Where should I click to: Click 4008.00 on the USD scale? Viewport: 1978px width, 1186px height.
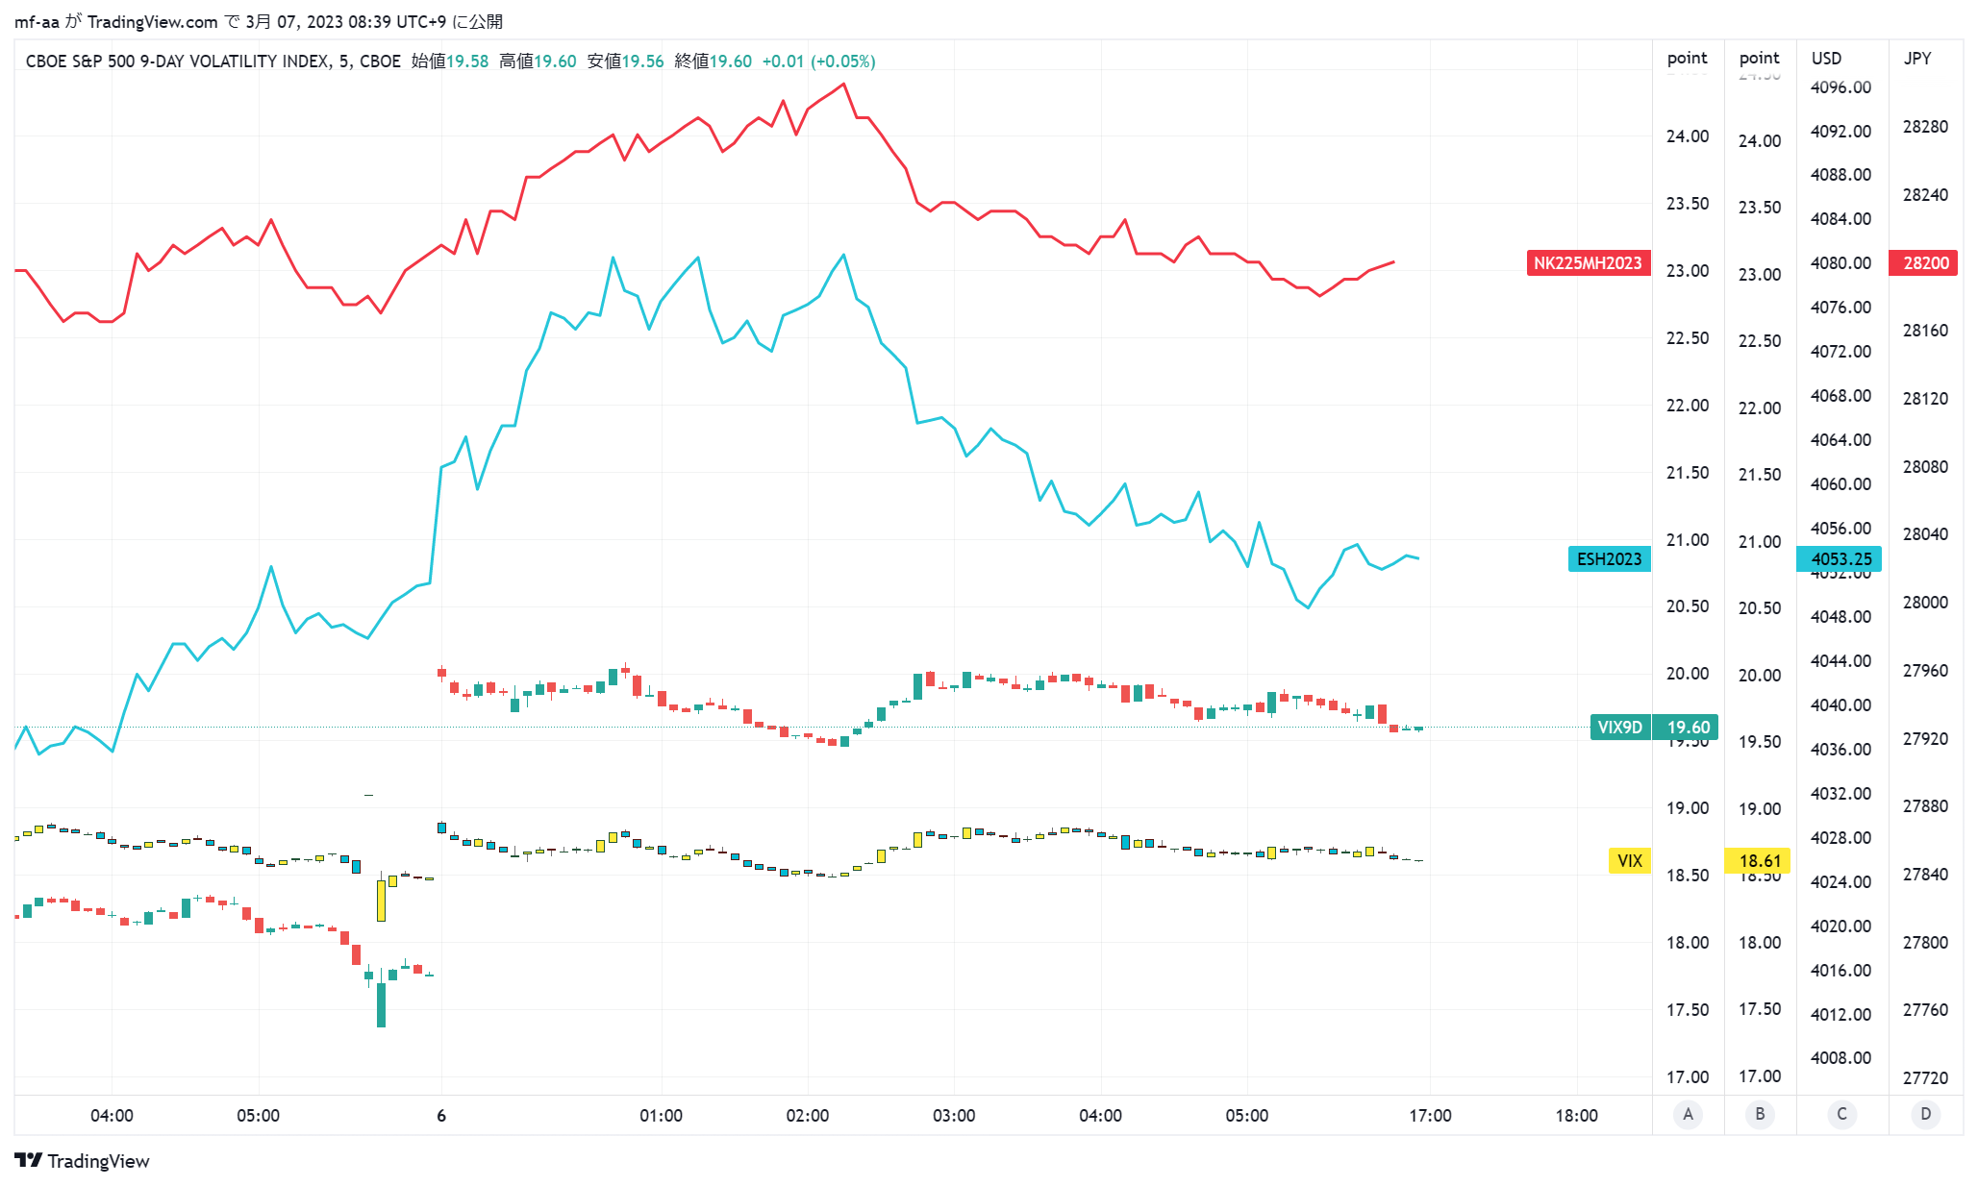pos(1840,1058)
